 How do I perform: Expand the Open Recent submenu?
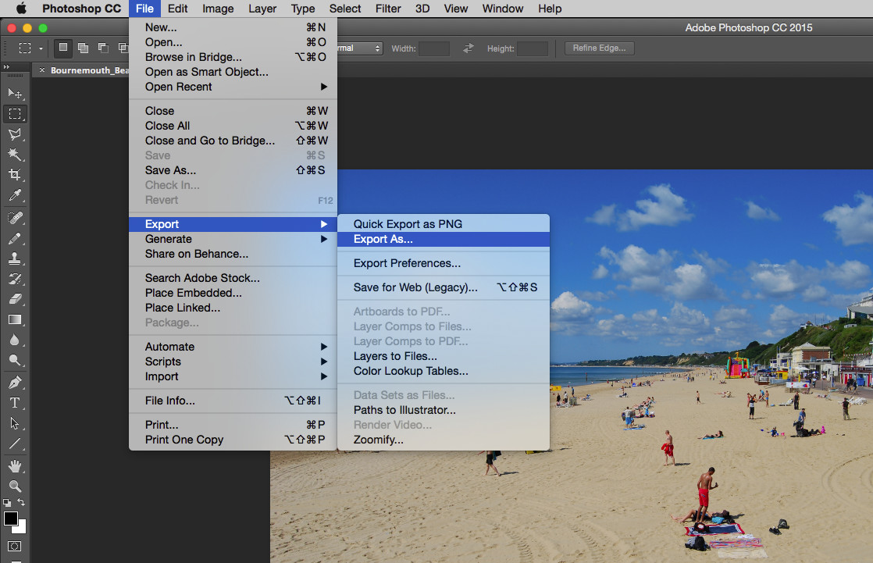tap(233, 87)
